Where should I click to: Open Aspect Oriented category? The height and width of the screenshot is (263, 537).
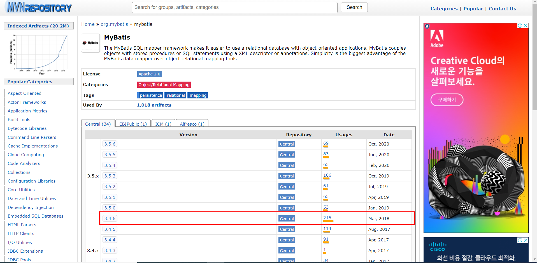[24, 93]
